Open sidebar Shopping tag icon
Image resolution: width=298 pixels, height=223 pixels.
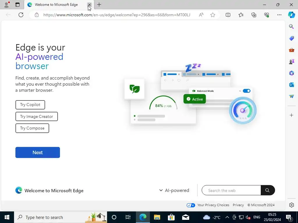click(x=291, y=38)
